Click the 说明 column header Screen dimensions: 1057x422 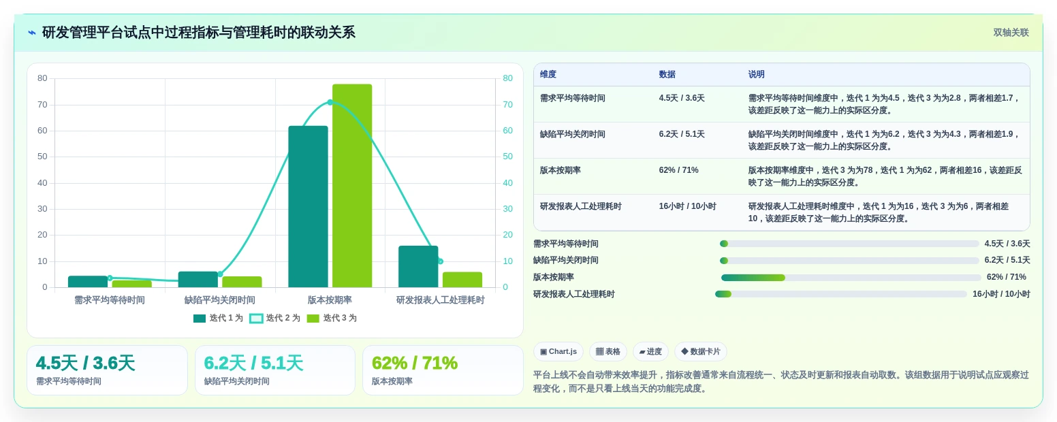(x=757, y=75)
